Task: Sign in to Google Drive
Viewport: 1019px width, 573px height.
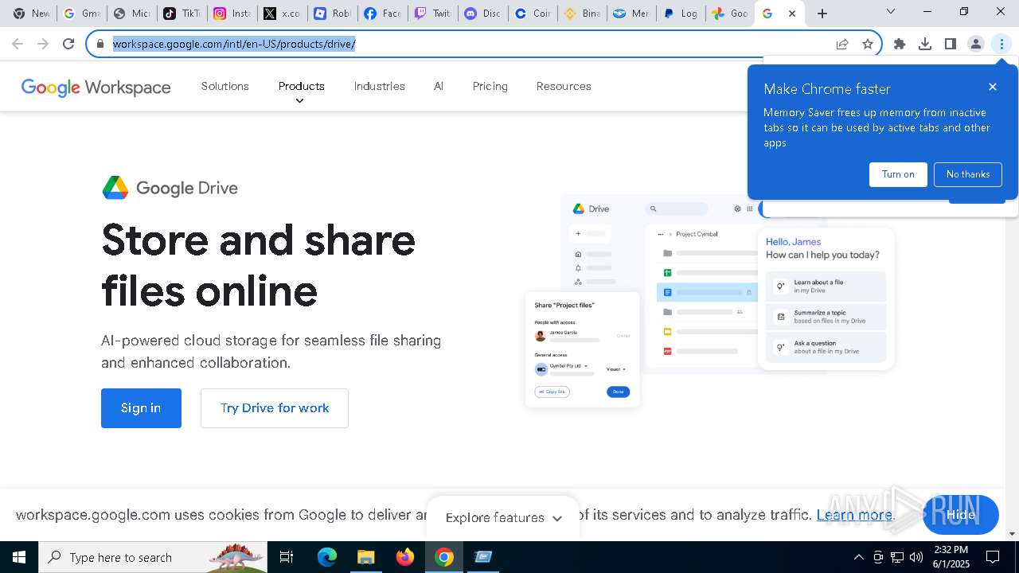Action: pos(141,408)
